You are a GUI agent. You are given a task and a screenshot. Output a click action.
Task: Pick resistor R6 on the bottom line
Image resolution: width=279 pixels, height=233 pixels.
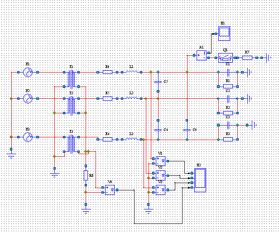point(107,139)
